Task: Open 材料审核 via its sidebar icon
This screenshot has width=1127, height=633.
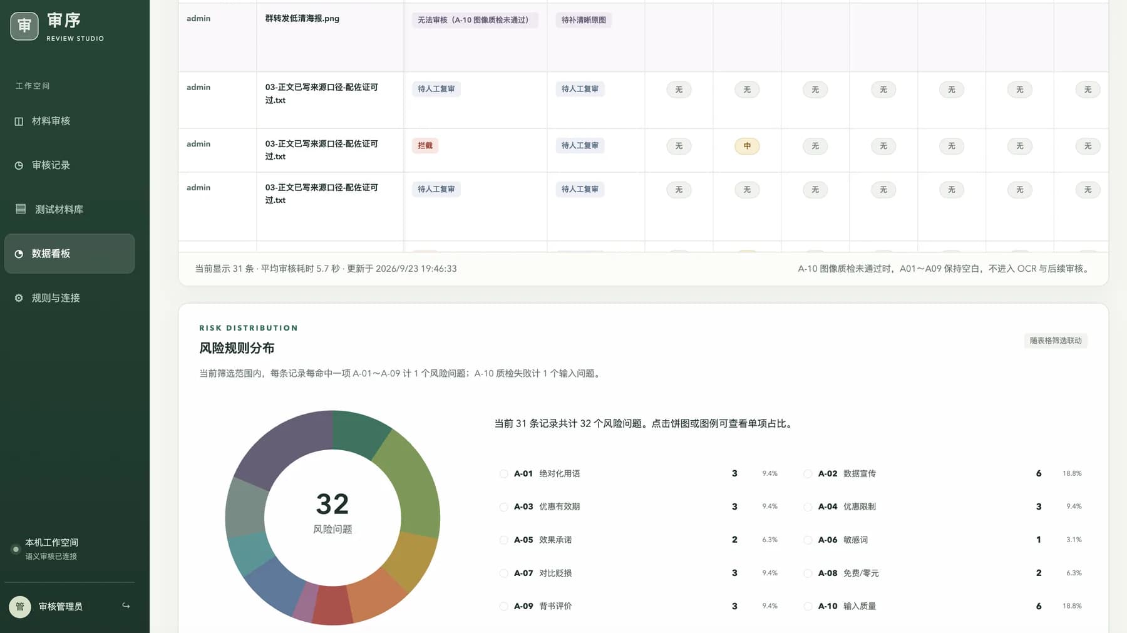Action: pos(19,121)
